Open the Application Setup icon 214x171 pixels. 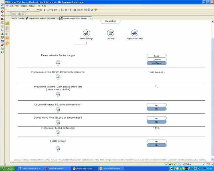134,33
